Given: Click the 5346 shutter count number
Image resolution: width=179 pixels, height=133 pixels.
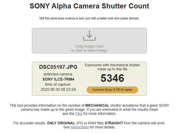Looking at the screenshot, I should [x=112, y=78].
